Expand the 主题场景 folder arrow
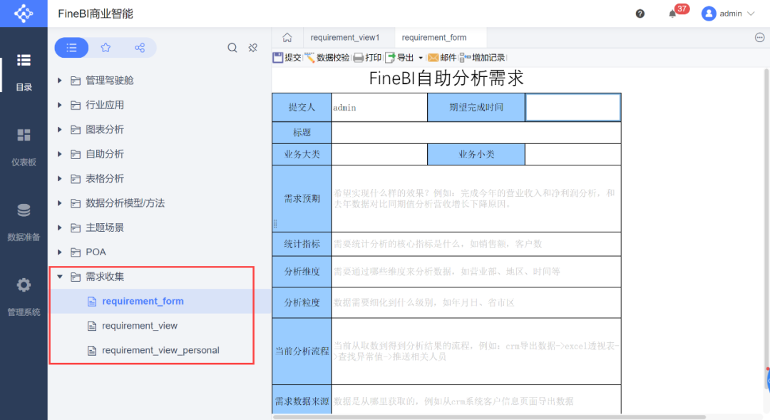770x420 pixels. tap(59, 227)
